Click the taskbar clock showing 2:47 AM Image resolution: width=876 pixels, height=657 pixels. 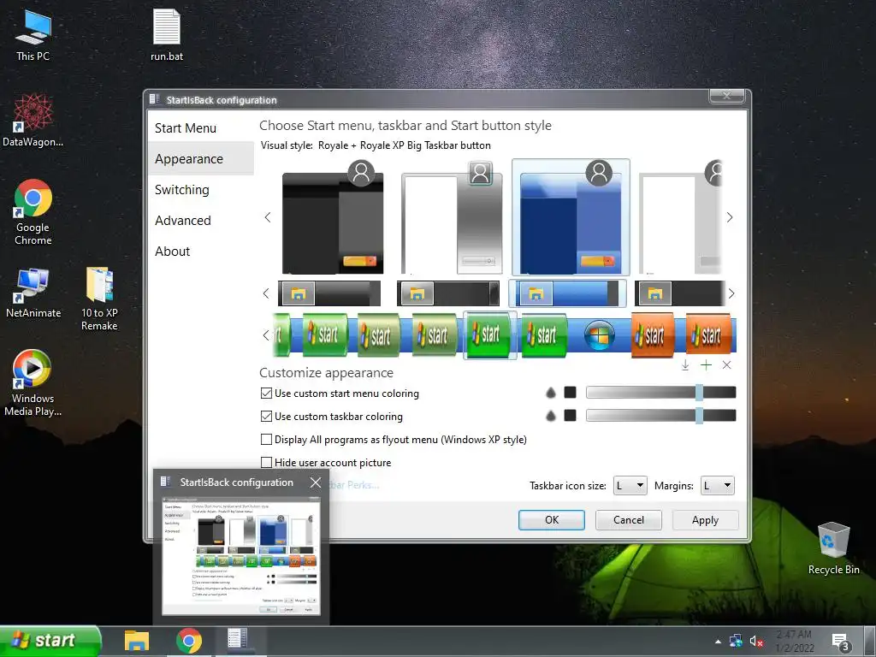[x=795, y=642]
